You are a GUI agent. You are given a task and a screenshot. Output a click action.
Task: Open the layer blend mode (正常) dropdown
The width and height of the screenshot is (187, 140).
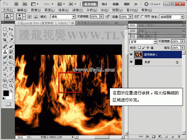[155, 42]
